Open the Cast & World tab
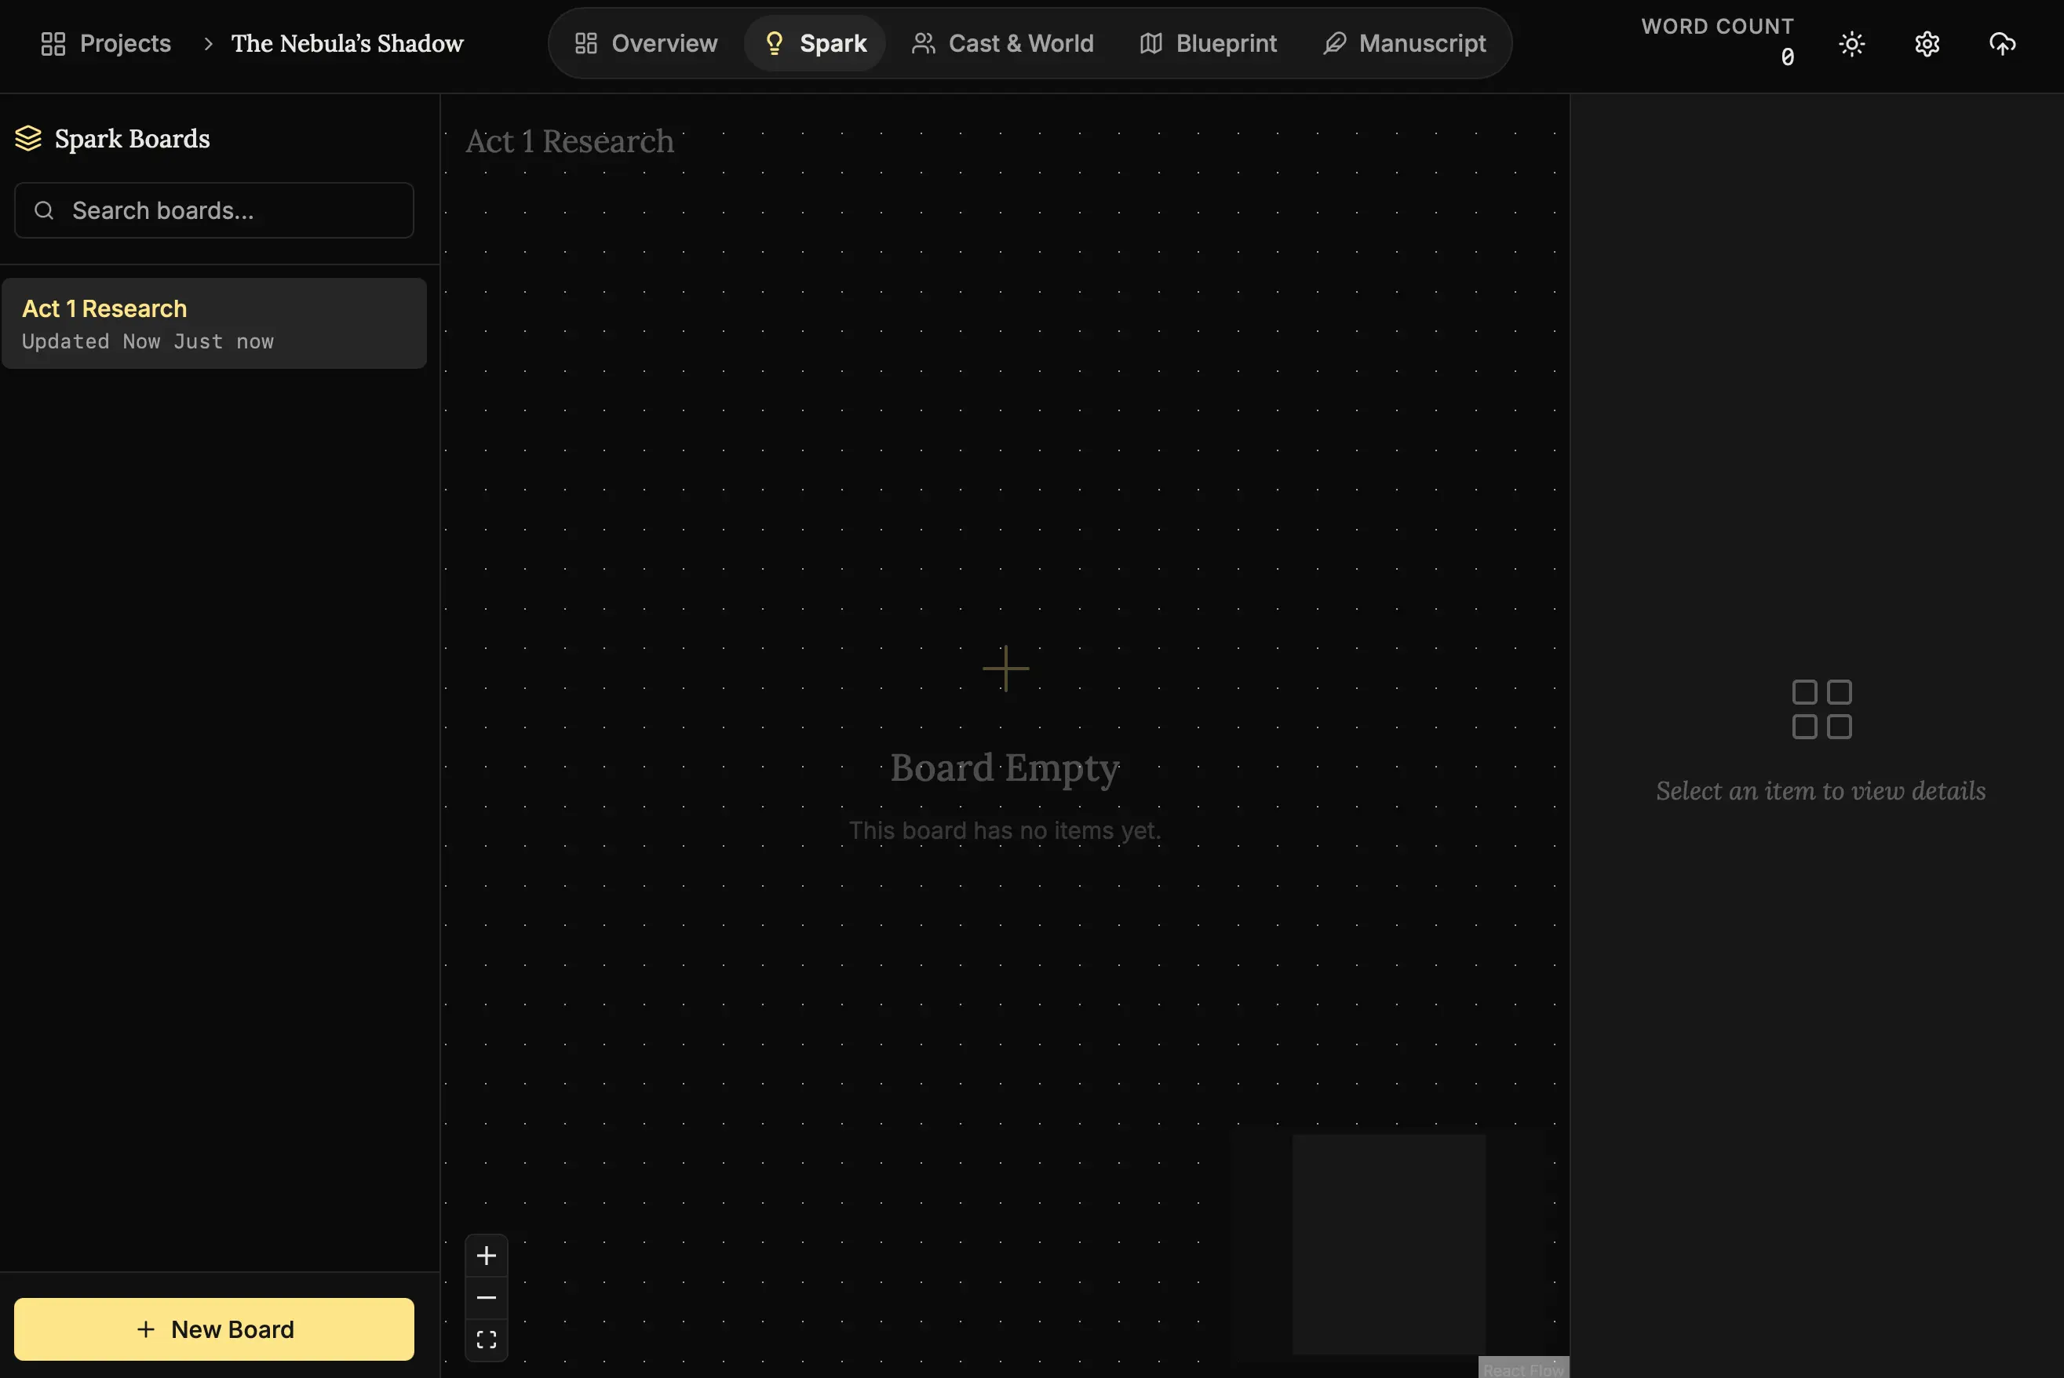The width and height of the screenshot is (2064, 1378). coord(1002,43)
